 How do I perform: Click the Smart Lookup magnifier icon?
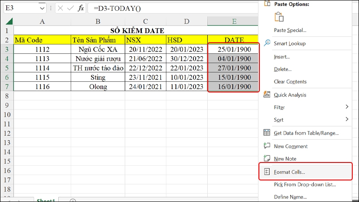pos(267,43)
